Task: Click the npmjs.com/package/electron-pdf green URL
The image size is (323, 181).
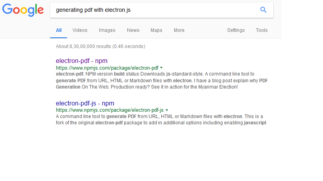Action: 107,68
